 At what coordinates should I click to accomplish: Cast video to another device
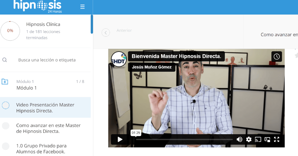(258, 139)
